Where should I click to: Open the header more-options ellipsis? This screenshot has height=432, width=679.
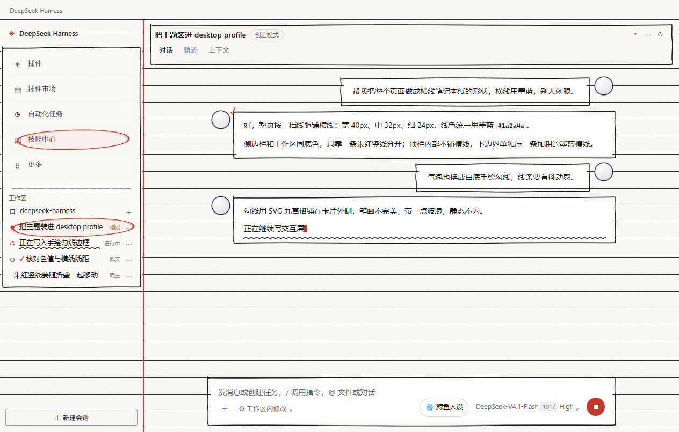pos(648,34)
